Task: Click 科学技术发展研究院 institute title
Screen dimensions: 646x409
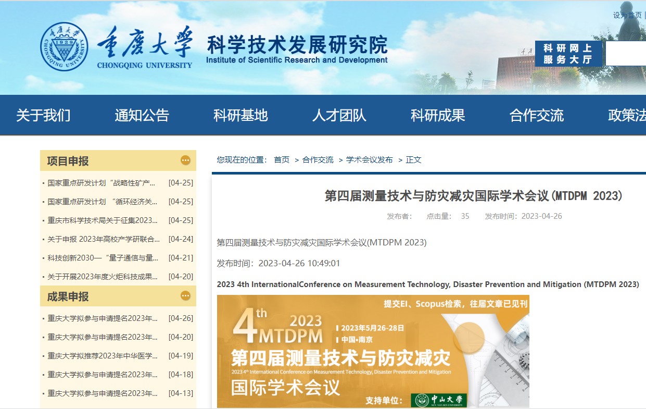Action: tap(297, 45)
